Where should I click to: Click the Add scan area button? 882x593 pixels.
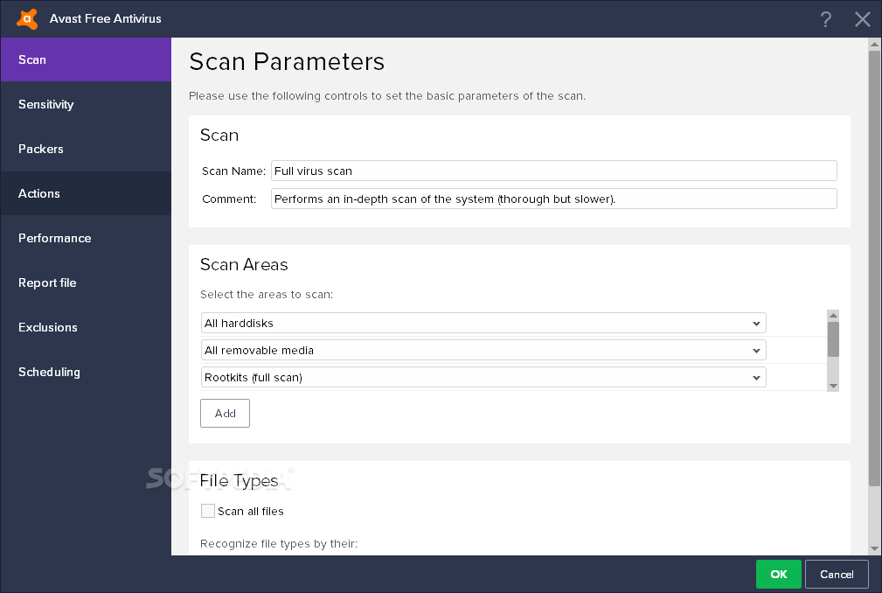coord(225,413)
